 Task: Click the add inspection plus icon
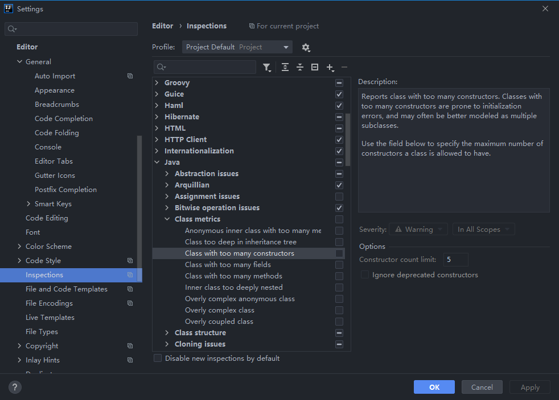click(330, 67)
